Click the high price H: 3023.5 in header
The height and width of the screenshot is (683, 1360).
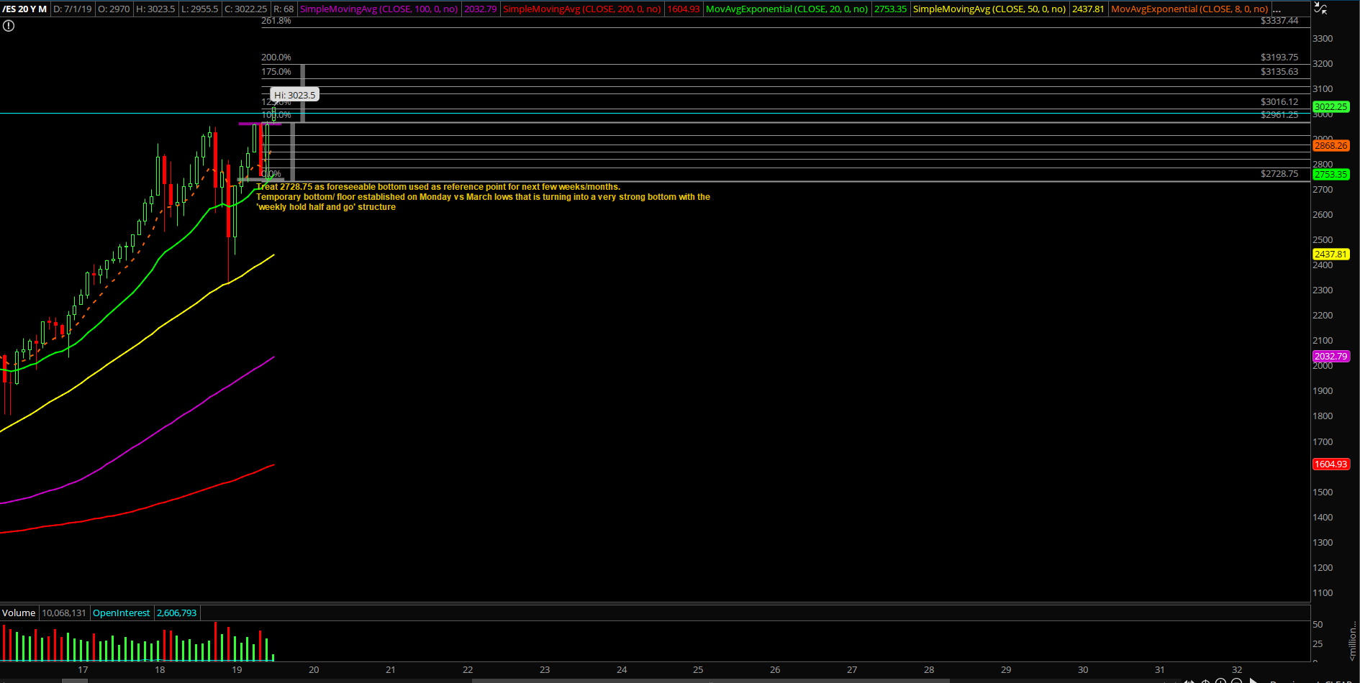(x=155, y=9)
